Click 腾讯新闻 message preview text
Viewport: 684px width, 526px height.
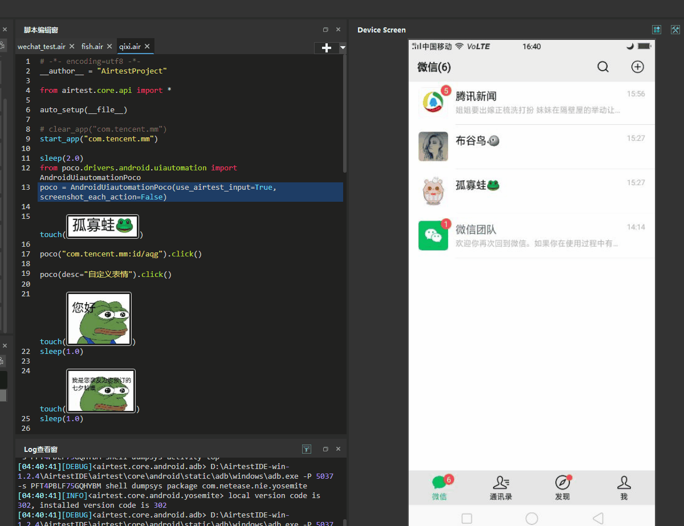tap(538, 110)
